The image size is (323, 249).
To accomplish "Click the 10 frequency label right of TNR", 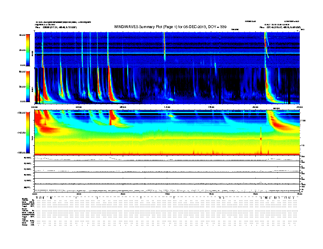I will point(303,145).
